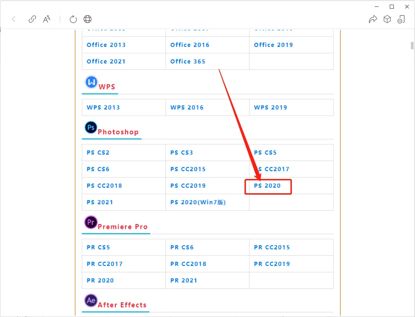Click the PS CS6 link
This screenshot has height=317, width=415.
tap(98, 169)
